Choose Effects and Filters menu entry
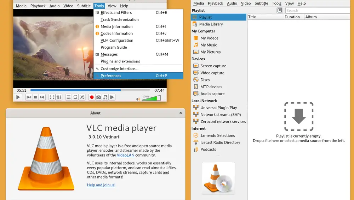The height and width of the screenshot is (200, 354). tap(138, 13)
